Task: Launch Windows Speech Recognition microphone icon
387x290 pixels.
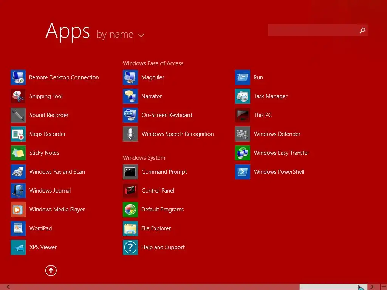Action: pos(130,134)
